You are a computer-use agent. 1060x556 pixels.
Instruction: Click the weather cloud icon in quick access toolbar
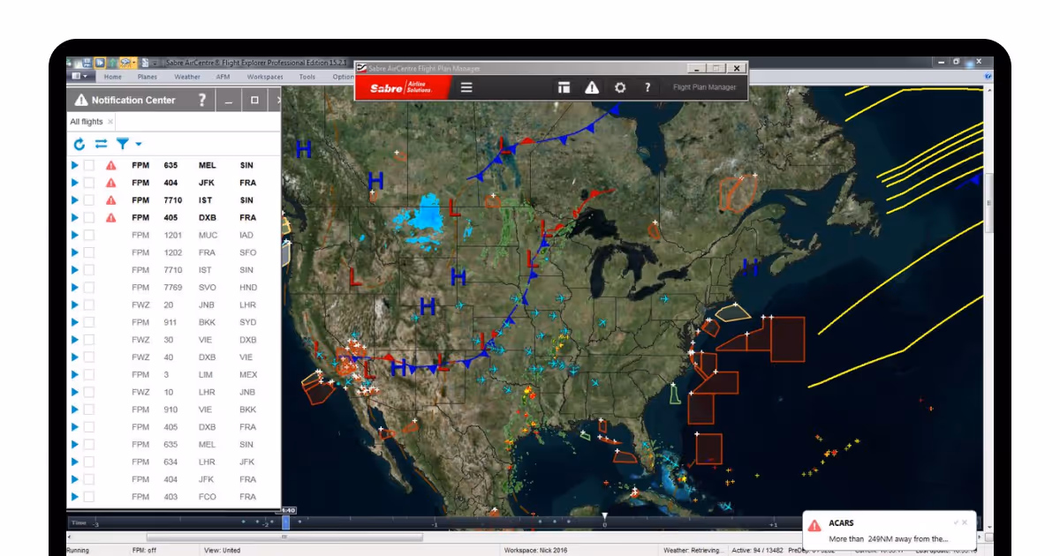point(126,63)
